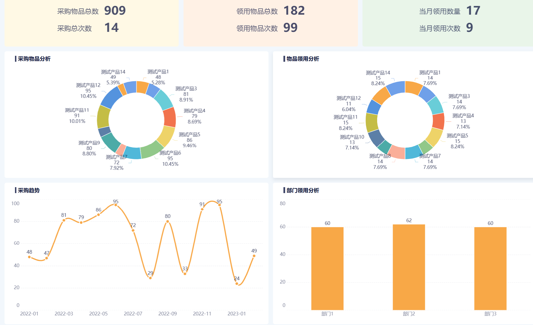
Task: Click the 采购总次数 value 14
Action: click(x=112, y=28)
